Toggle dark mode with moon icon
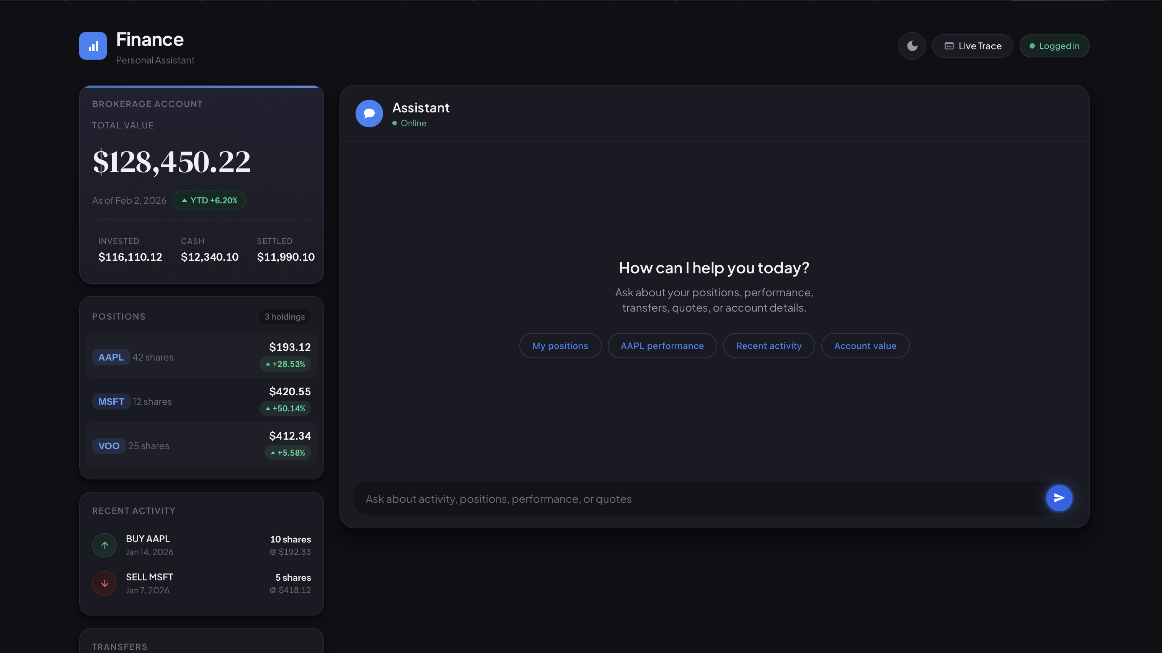 (x=912, y=46)
